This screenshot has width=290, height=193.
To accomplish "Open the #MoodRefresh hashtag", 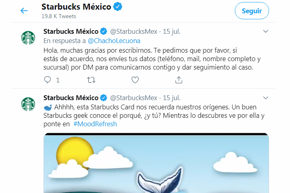I will tap(95, 124).
